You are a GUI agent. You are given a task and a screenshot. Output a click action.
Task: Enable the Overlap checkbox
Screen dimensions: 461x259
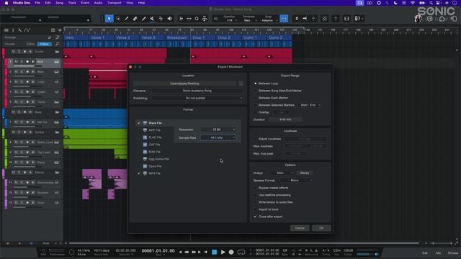pos(255,112)
